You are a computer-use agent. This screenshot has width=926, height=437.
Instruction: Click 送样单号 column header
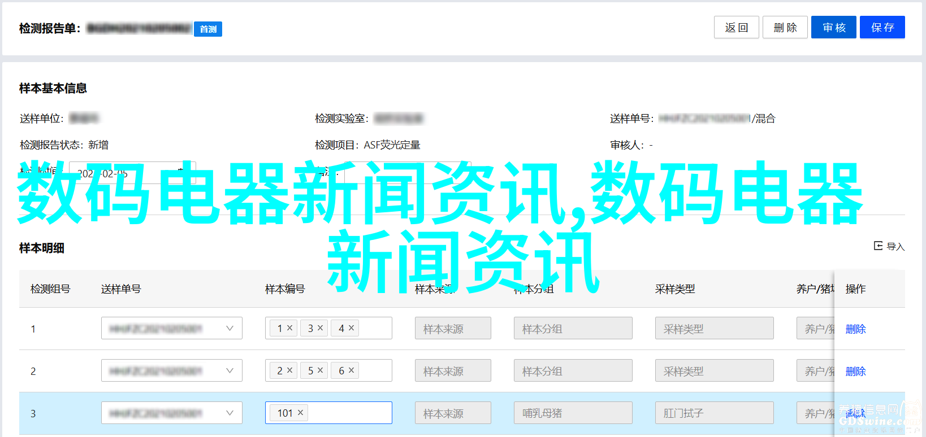pyautogui.click(x=121, y=289)
